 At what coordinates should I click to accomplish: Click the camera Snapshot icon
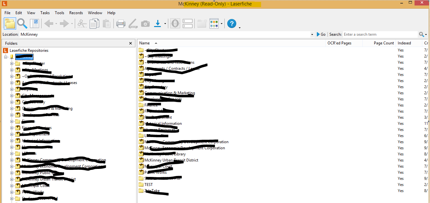[x=145, y=23]
